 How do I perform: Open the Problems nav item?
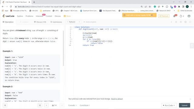pyautogui.click(x=29, y=16)
